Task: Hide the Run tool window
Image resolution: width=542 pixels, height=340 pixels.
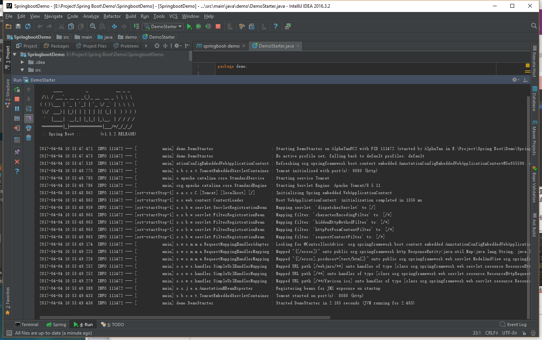Action: pos(525,80)
